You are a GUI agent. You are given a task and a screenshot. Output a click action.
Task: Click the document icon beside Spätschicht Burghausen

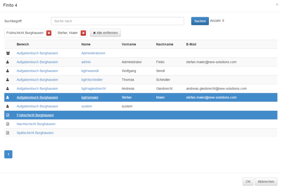pos(8,133)
